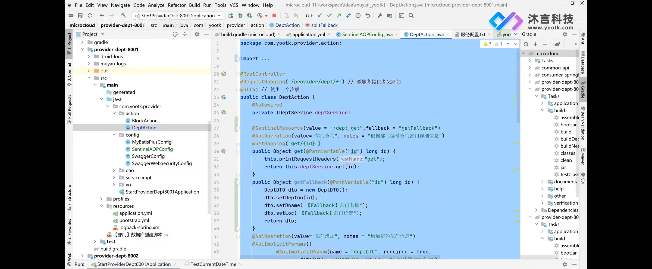Click the Project tree vertical scrollbar

pos(209,167)
